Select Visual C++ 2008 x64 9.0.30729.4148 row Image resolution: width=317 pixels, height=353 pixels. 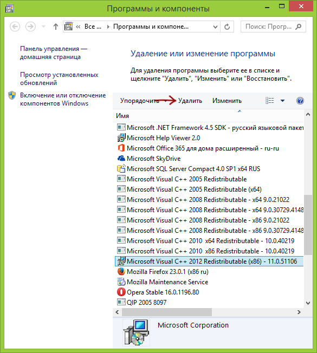[209, 210]
